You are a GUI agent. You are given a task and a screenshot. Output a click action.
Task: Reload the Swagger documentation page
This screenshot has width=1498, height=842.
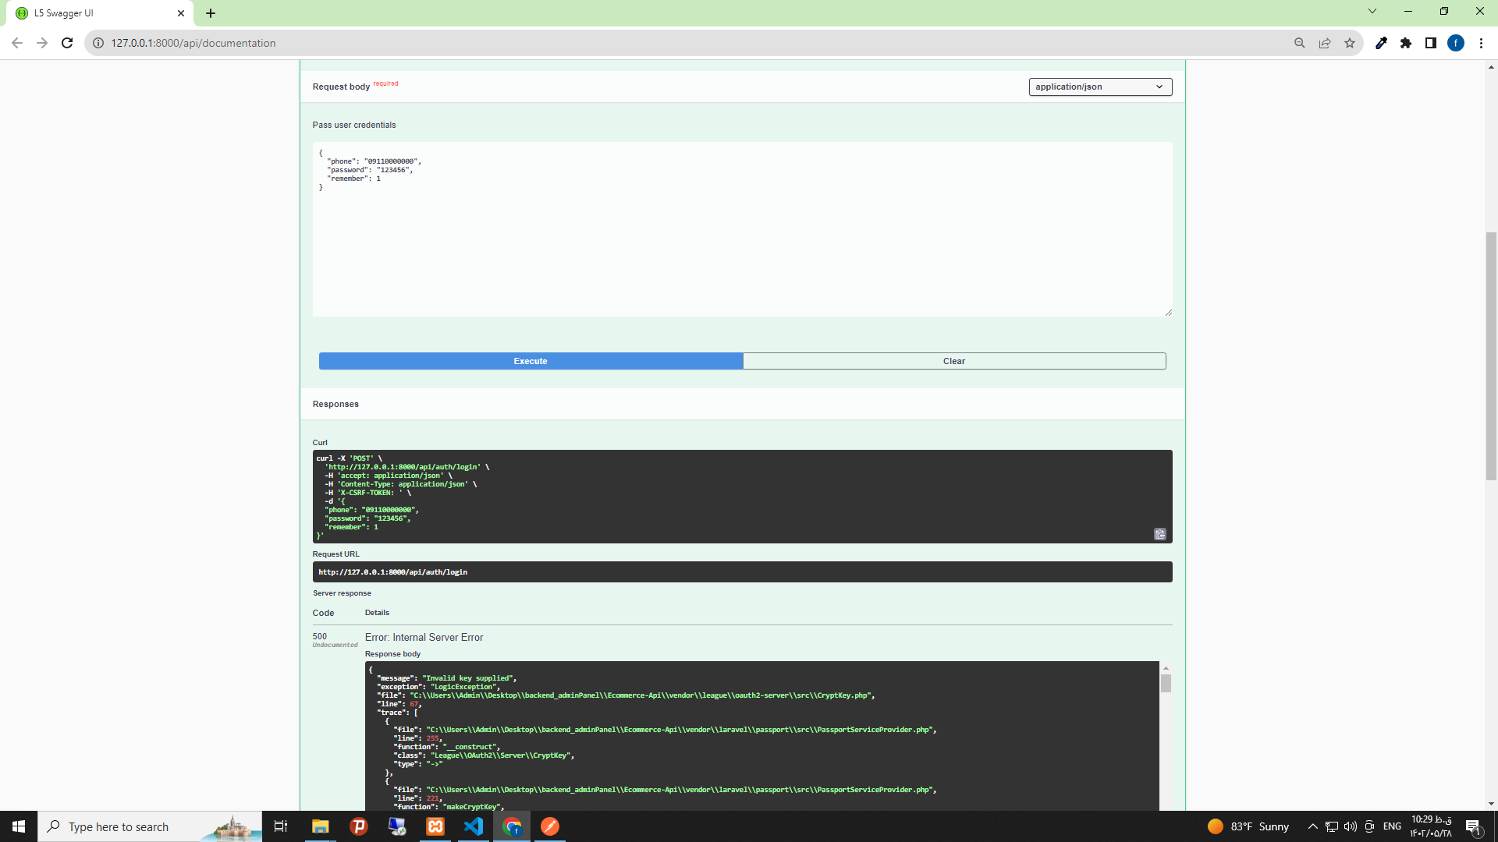(67, 43)
